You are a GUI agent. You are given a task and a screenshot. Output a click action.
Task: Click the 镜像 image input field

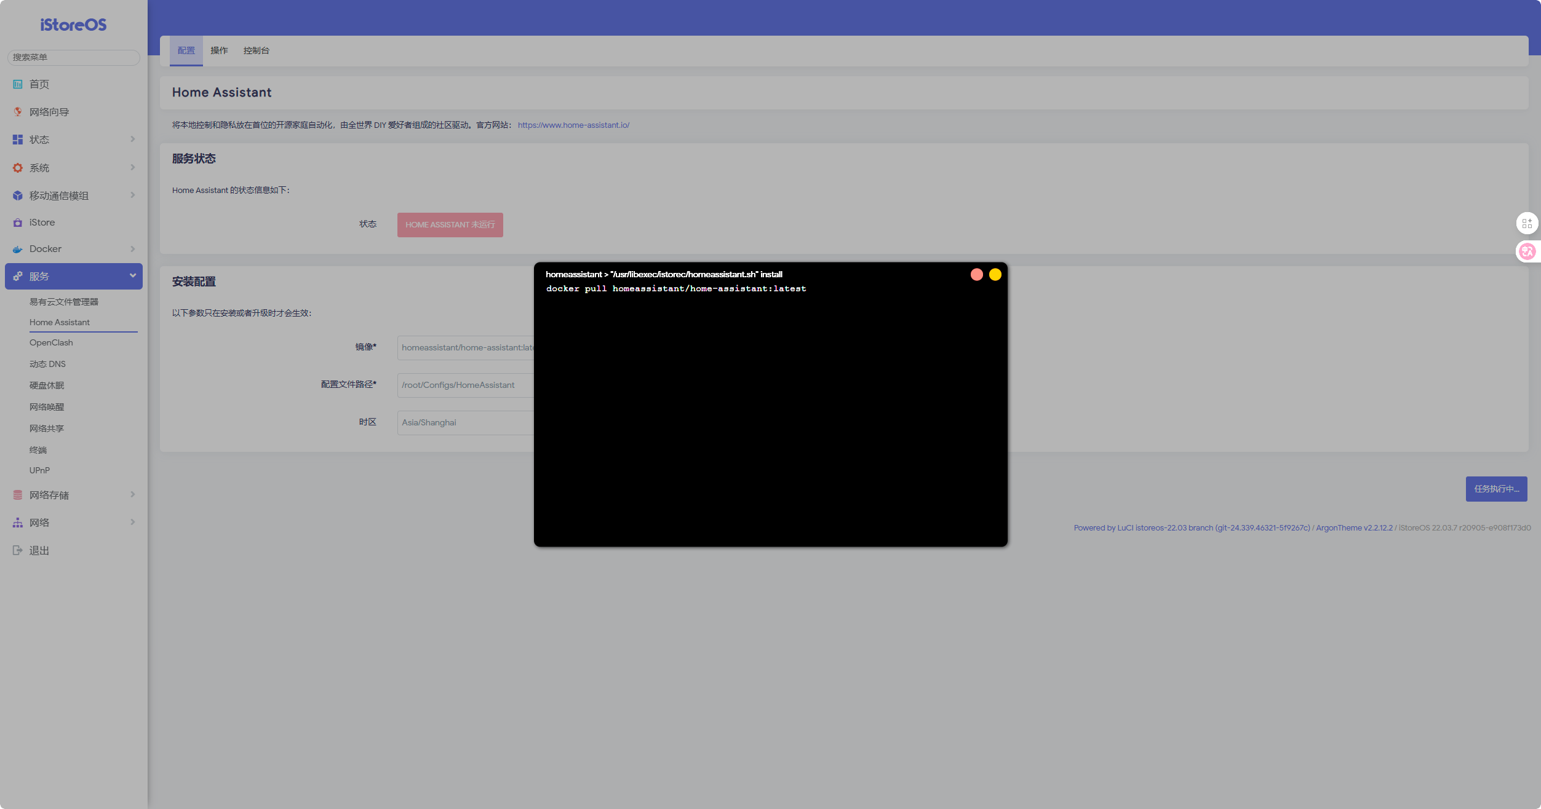point(466,347)
